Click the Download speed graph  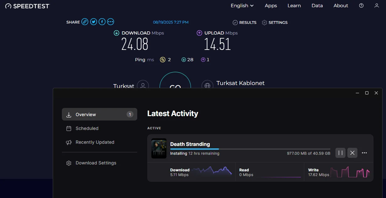point(212,171)
